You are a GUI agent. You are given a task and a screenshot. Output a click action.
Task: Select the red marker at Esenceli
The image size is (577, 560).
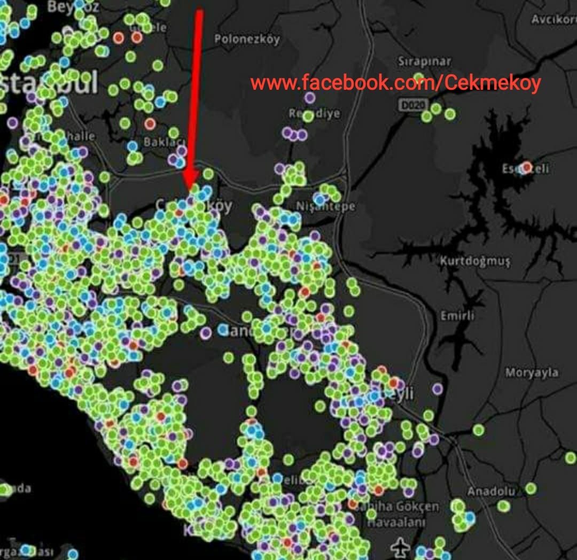(526, 167)
